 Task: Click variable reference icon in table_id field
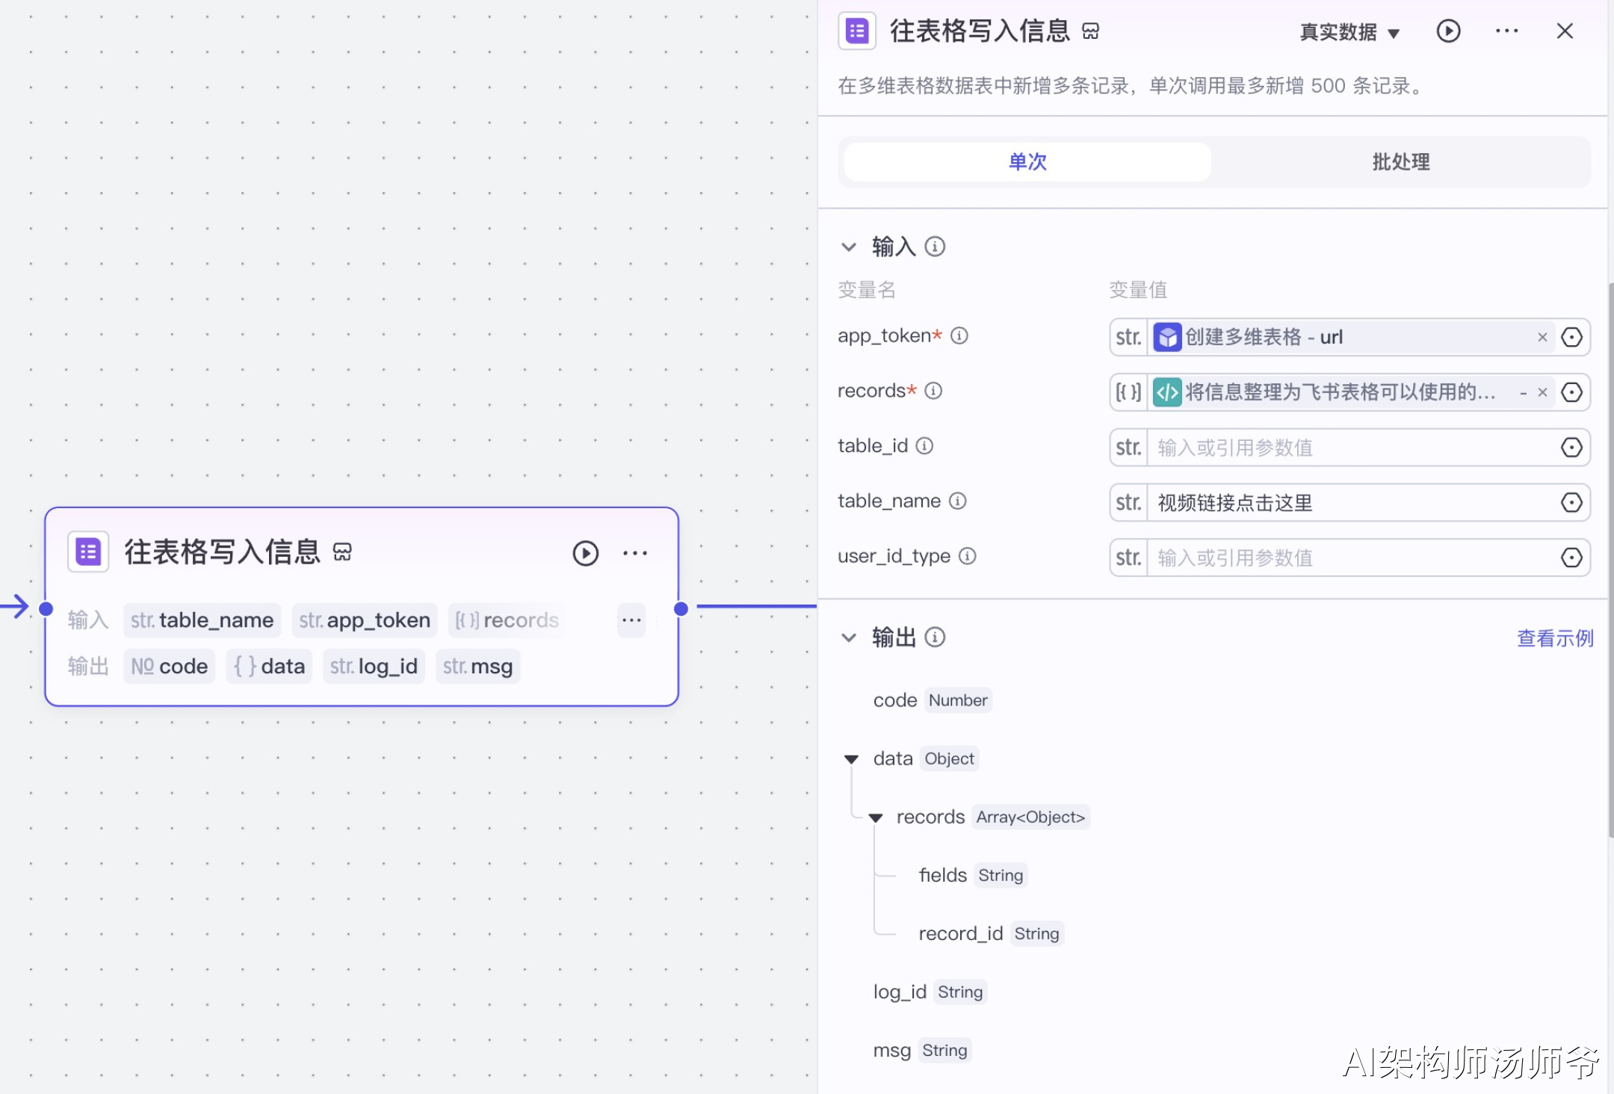point(1571,448)
